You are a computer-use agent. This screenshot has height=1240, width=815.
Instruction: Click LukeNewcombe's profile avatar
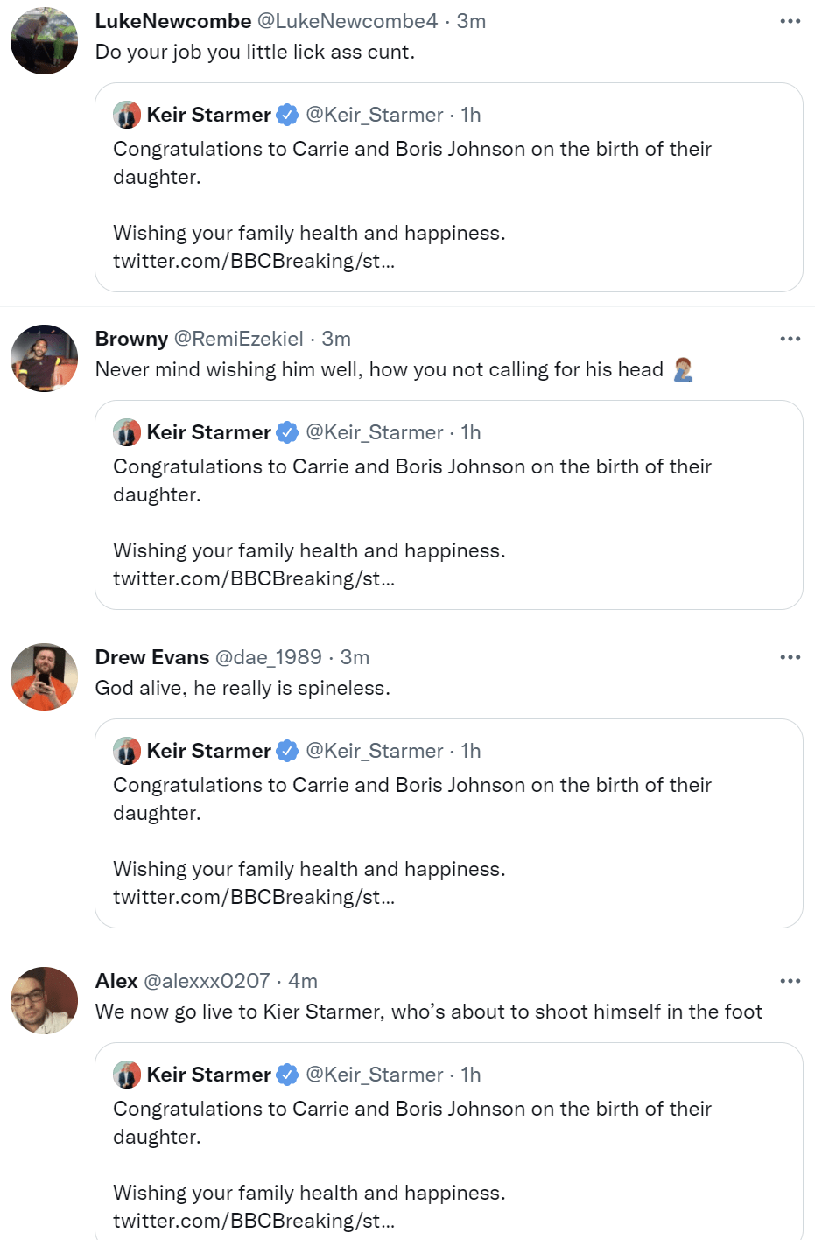(44, 41)
